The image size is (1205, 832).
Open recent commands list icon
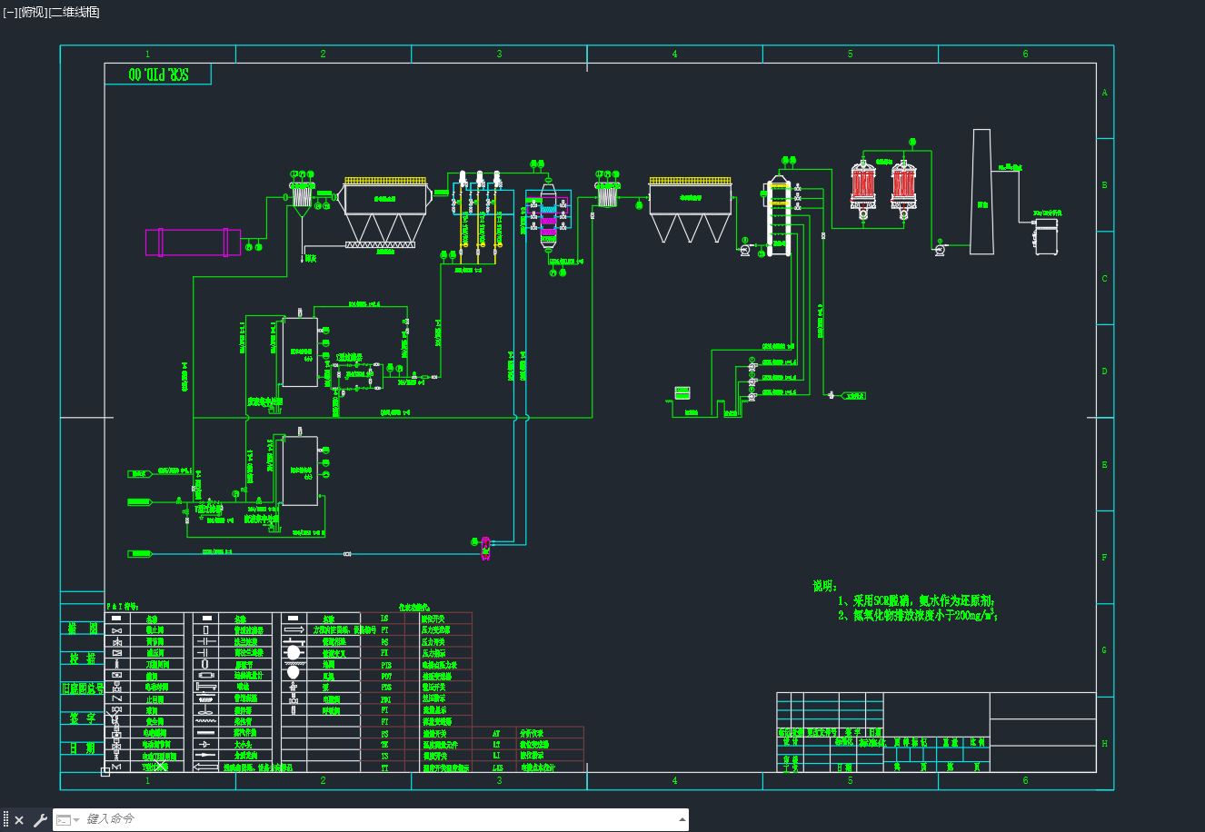coord(67,820)
